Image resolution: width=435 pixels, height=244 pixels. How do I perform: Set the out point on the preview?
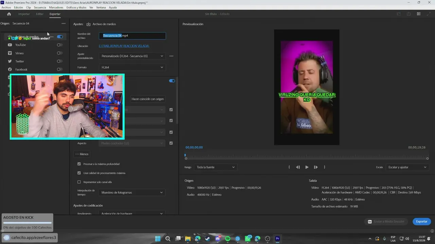[x=325, y=167]
